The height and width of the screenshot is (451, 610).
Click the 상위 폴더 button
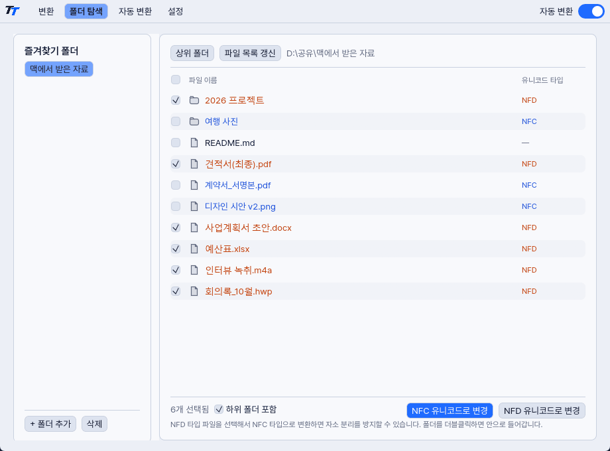point(192,53)
